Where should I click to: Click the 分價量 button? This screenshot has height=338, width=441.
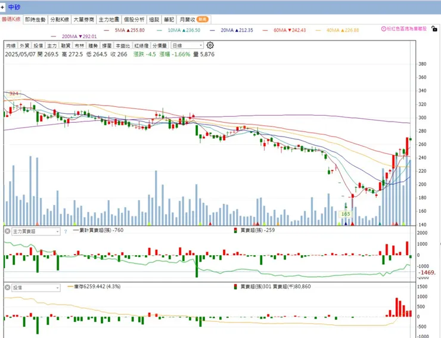pyautogui.click(x=159, y=45)
